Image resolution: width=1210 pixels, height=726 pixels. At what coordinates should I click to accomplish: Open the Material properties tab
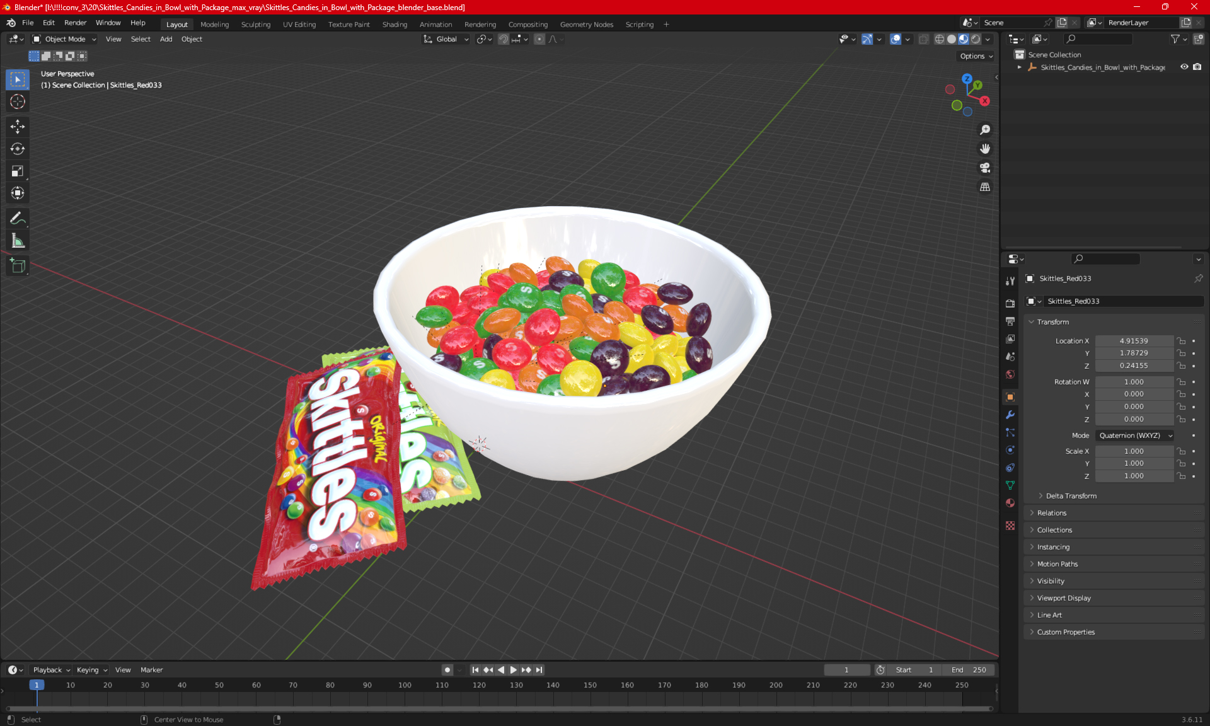[1010, 503]
